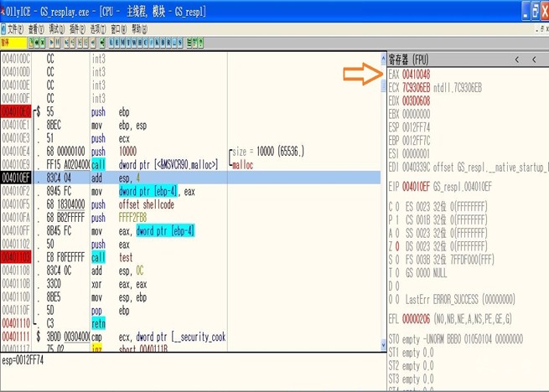The height and width of the screenshot is (392, 549).
Task: Click the EIP value 004010EF
Action: [x=416, y=187]
